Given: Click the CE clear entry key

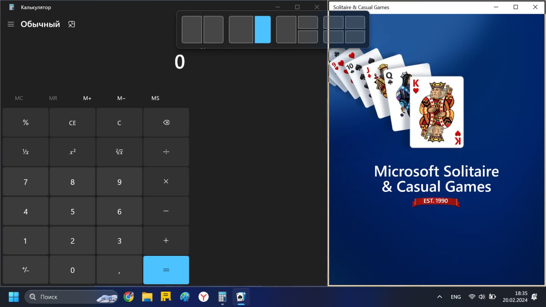Looking at the screenshot, I should [x=73, y=122].
